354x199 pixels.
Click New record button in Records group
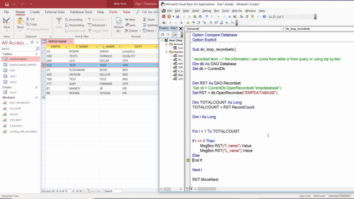click(x=130, y=20)
